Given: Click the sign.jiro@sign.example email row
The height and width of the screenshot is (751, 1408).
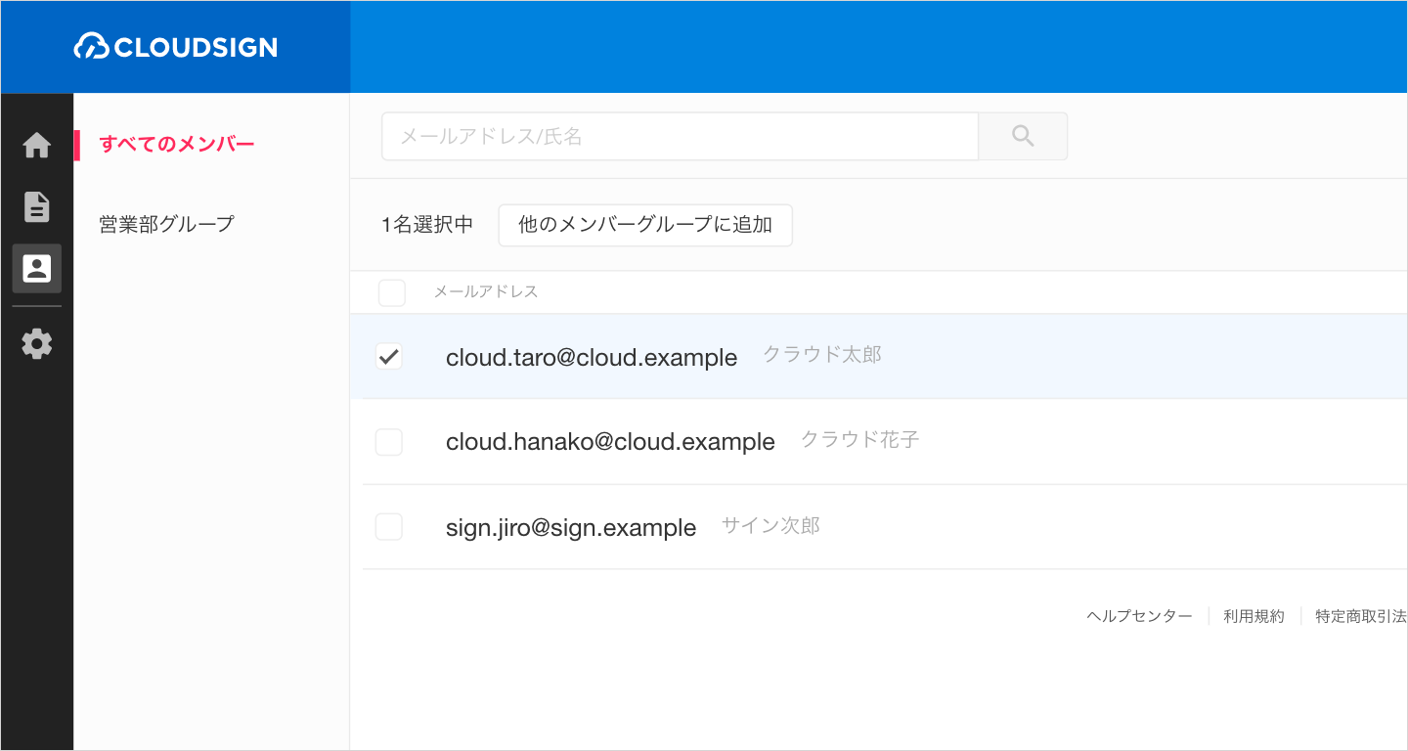Looking at the screenshot, I should 571,528.
